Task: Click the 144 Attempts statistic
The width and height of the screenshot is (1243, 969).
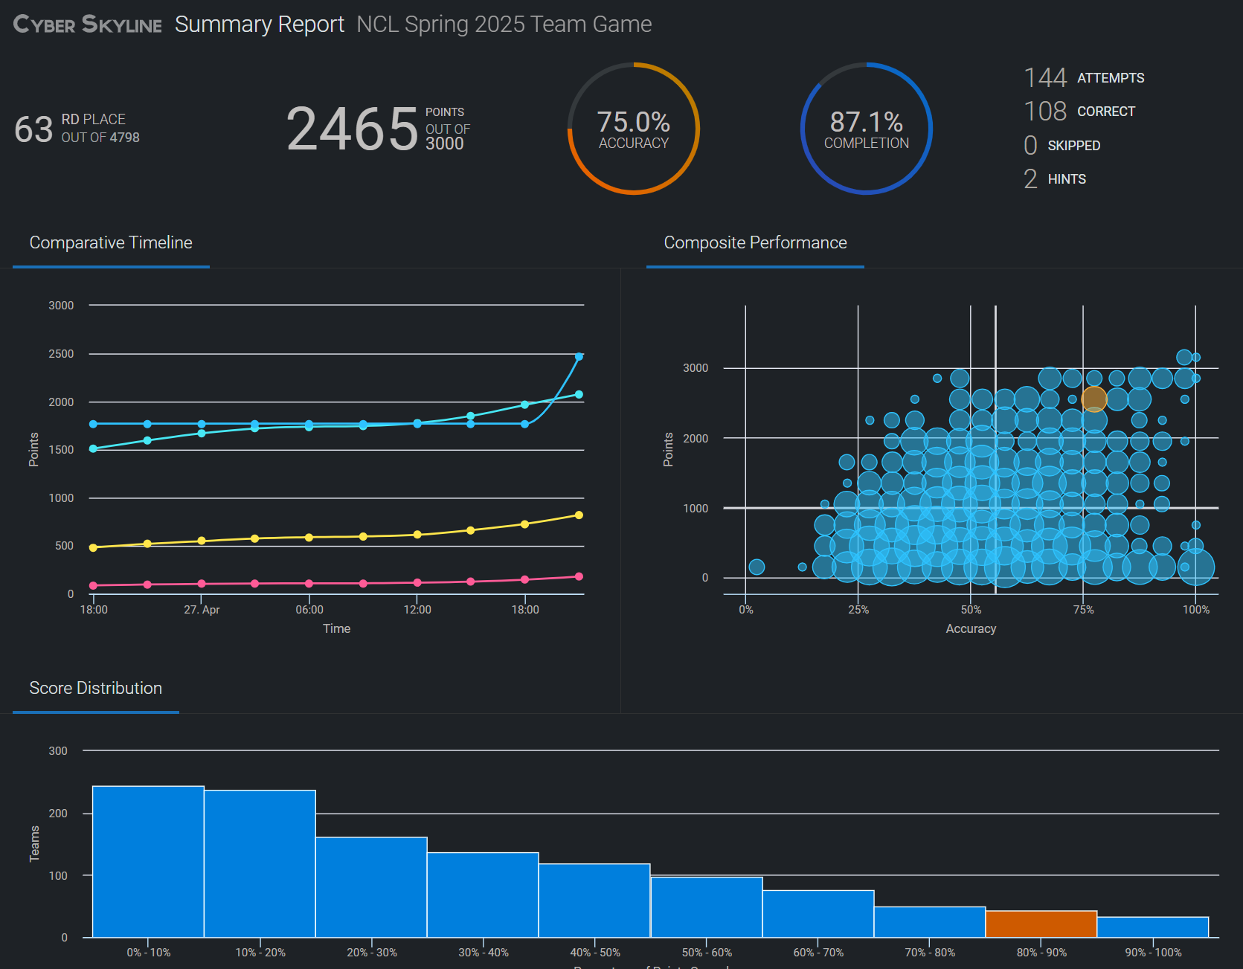Action: (x=1085, y=77)
